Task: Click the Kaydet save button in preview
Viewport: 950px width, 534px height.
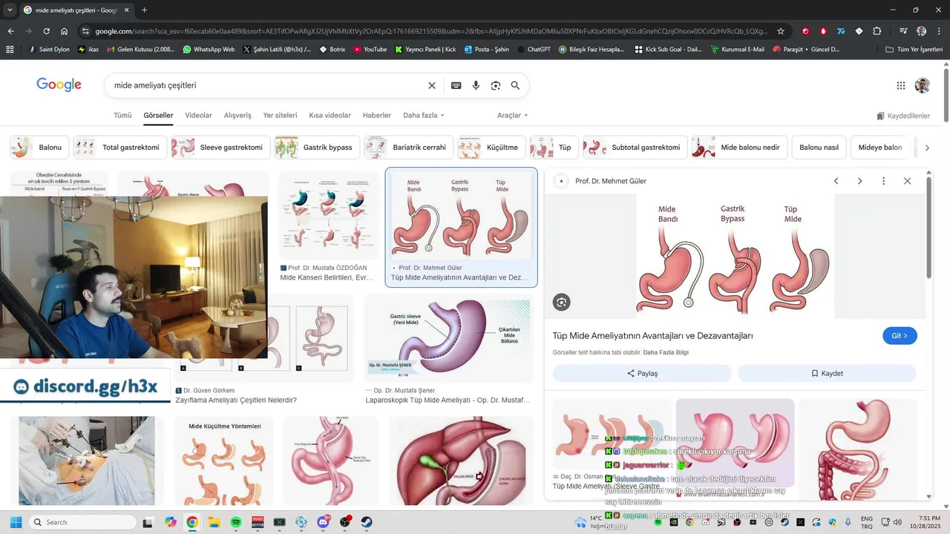Action: coord(827,373)
